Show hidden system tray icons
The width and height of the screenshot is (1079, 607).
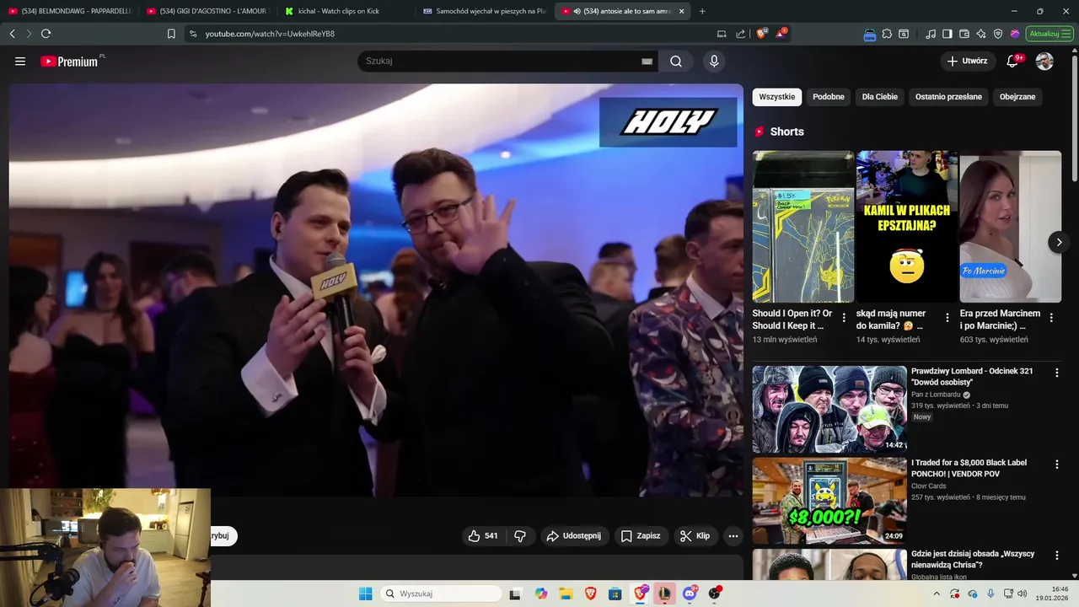click(x=937, y=594)
